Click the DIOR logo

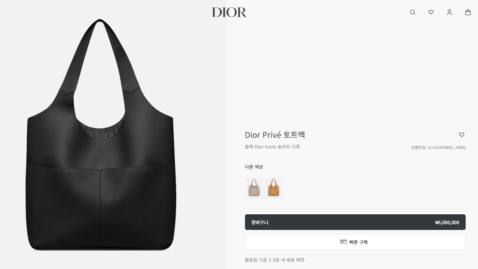pos(229,12)
